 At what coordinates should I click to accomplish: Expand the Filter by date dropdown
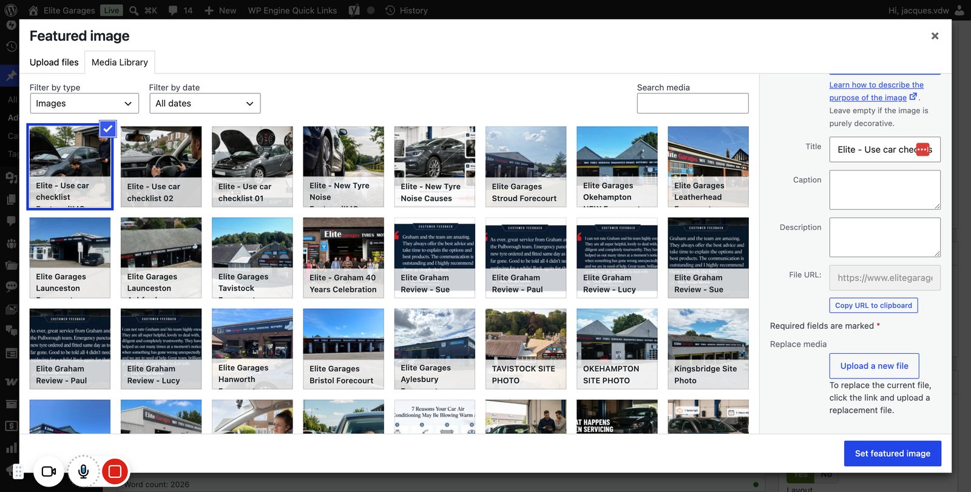click(205, 103)
